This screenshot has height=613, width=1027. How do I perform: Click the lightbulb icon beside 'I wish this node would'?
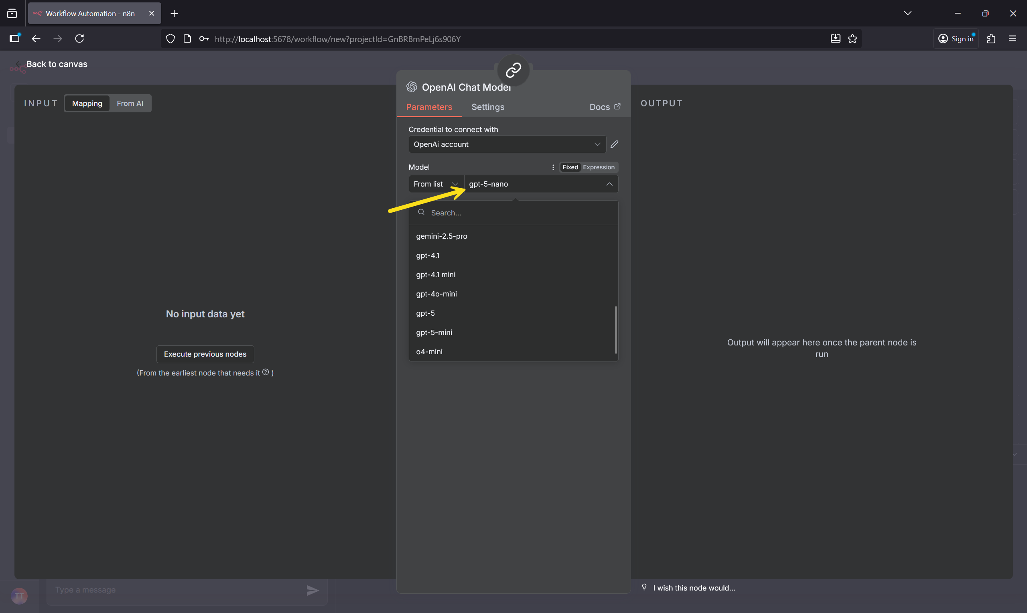click(644, 587)
